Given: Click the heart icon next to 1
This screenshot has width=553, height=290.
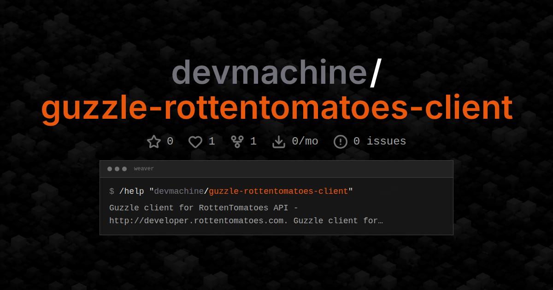Looking at the screenshot, I should pyautogui.click(x=195, y=141).
